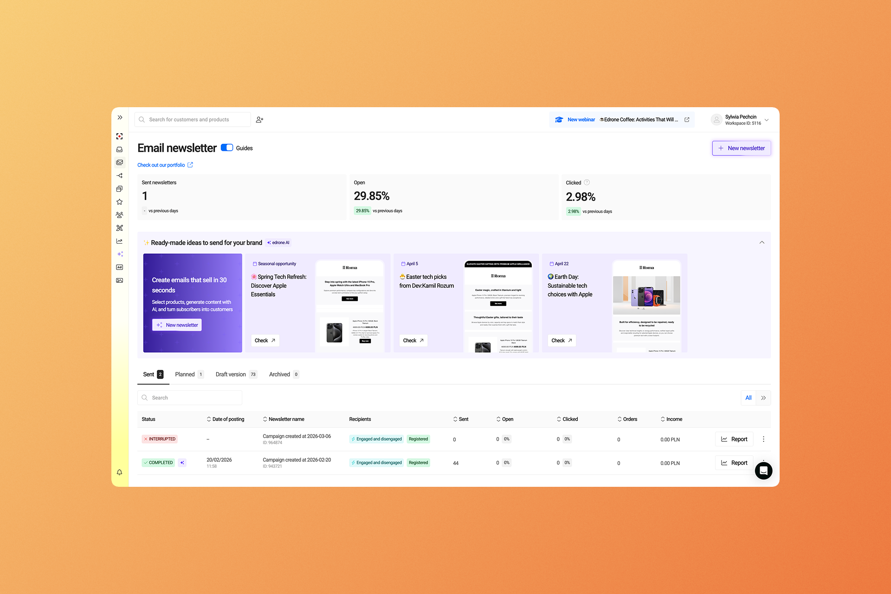Expand the left navigation sidebar with double-chevron
This screenshot has width=891, height=594.
pyautogui.click(x=119, y=117)
